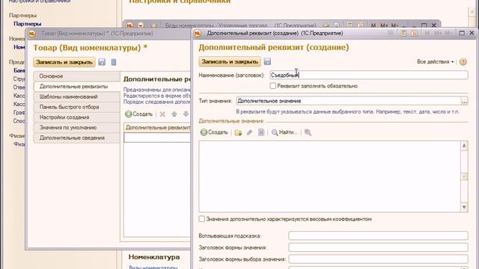Open the Дополнительные сведения tab
The image size is (479, 269).
(76, 137)
